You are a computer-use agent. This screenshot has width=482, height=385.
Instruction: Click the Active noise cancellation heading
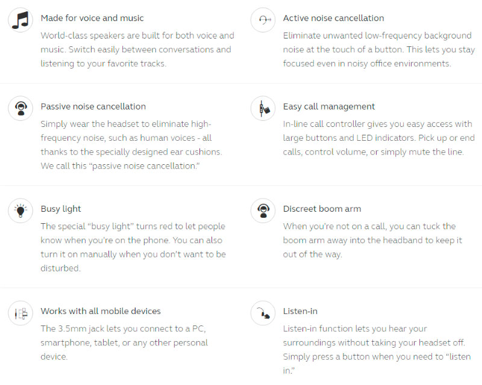334,18
